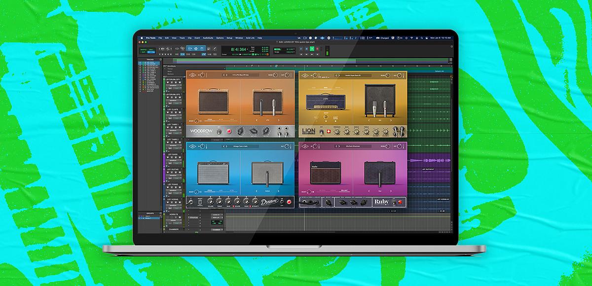Select next microphone option in Woodrow
The height and width of the screenshot is (286, 592).
279,120
